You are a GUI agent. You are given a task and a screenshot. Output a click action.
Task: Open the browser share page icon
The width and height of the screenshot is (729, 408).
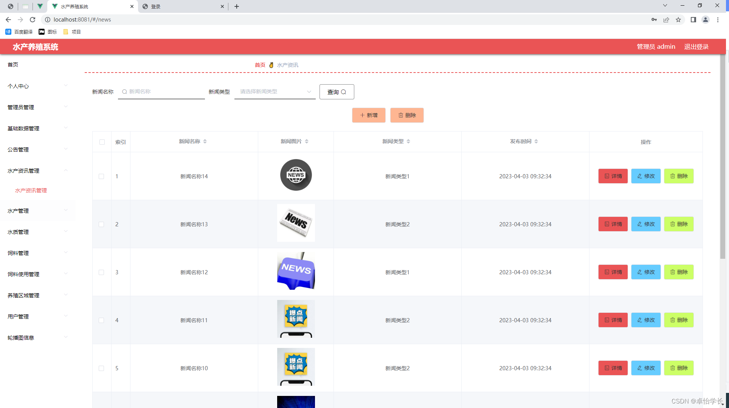[x=666, y=20]
